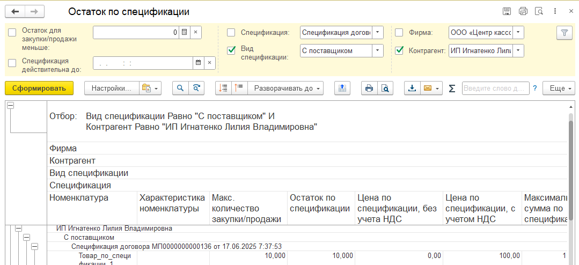Click the search field 'Введите слово'

(495, 89)
